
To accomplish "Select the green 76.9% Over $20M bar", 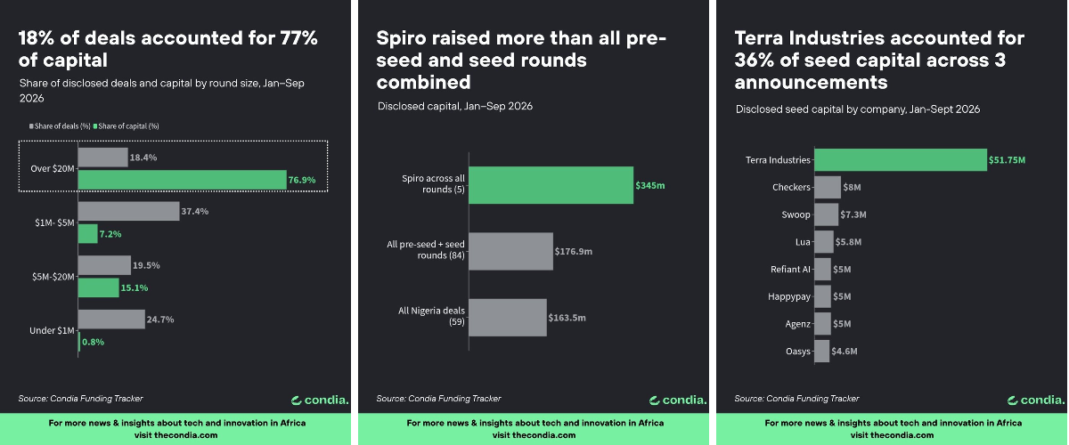I will pyautogui.click(x=182, y=180).
